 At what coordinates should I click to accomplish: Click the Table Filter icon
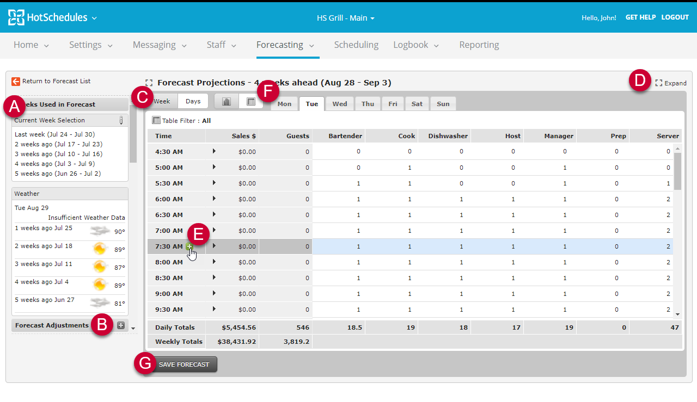(x=156, y=120)
